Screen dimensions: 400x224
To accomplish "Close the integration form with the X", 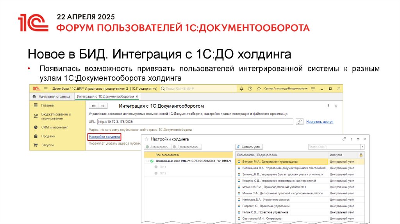I will point(336,106).
